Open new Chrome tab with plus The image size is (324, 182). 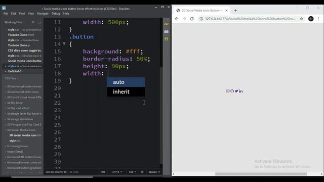[235, 11]
